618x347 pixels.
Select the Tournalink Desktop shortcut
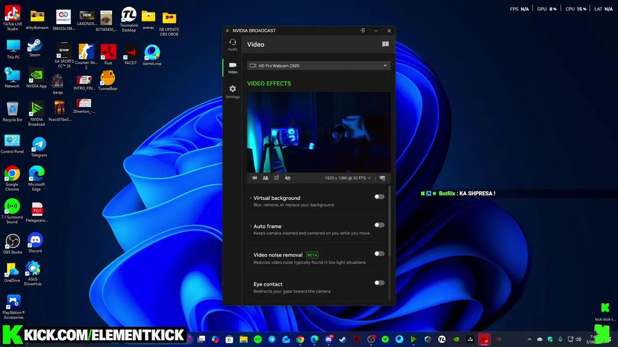coord(128,20)
